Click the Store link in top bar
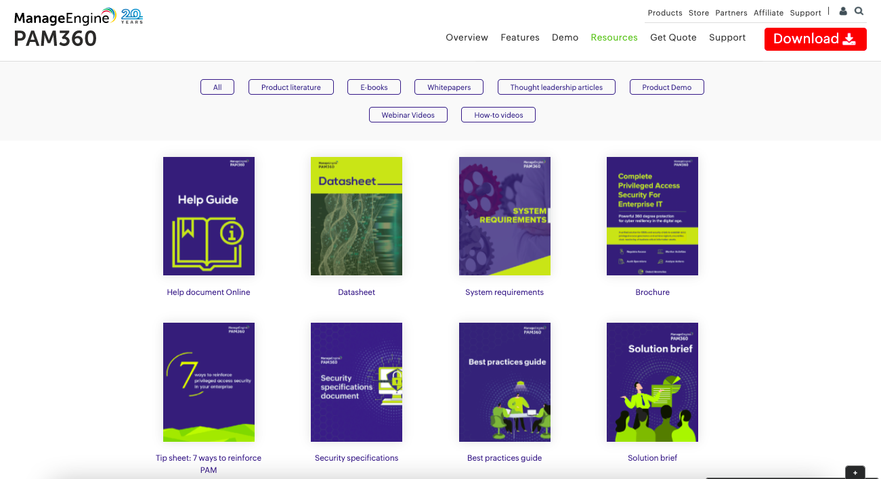 pos(699,13)
